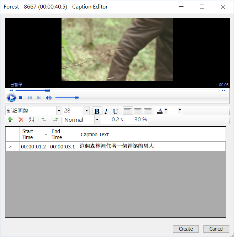The height and width of the screenshot is (237, 234).
Task: Click the fast-forward double-arrow icon
Action: [x=223, y=90]
